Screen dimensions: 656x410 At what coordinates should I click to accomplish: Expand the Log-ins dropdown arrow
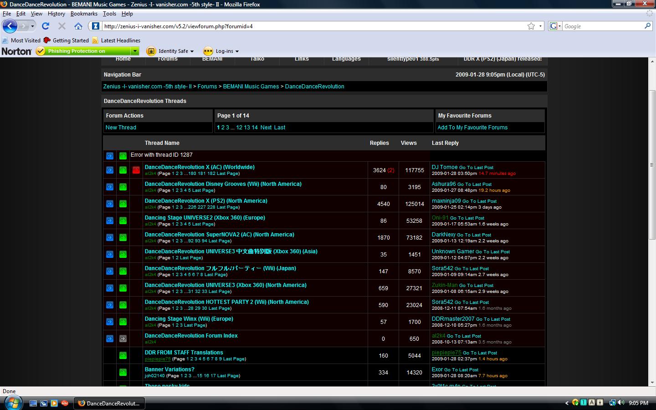click(237, 51)
